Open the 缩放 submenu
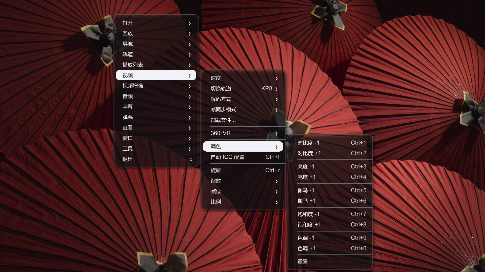Image resolution: width=485 pixels, height=272 pixels. click(243, 181)
